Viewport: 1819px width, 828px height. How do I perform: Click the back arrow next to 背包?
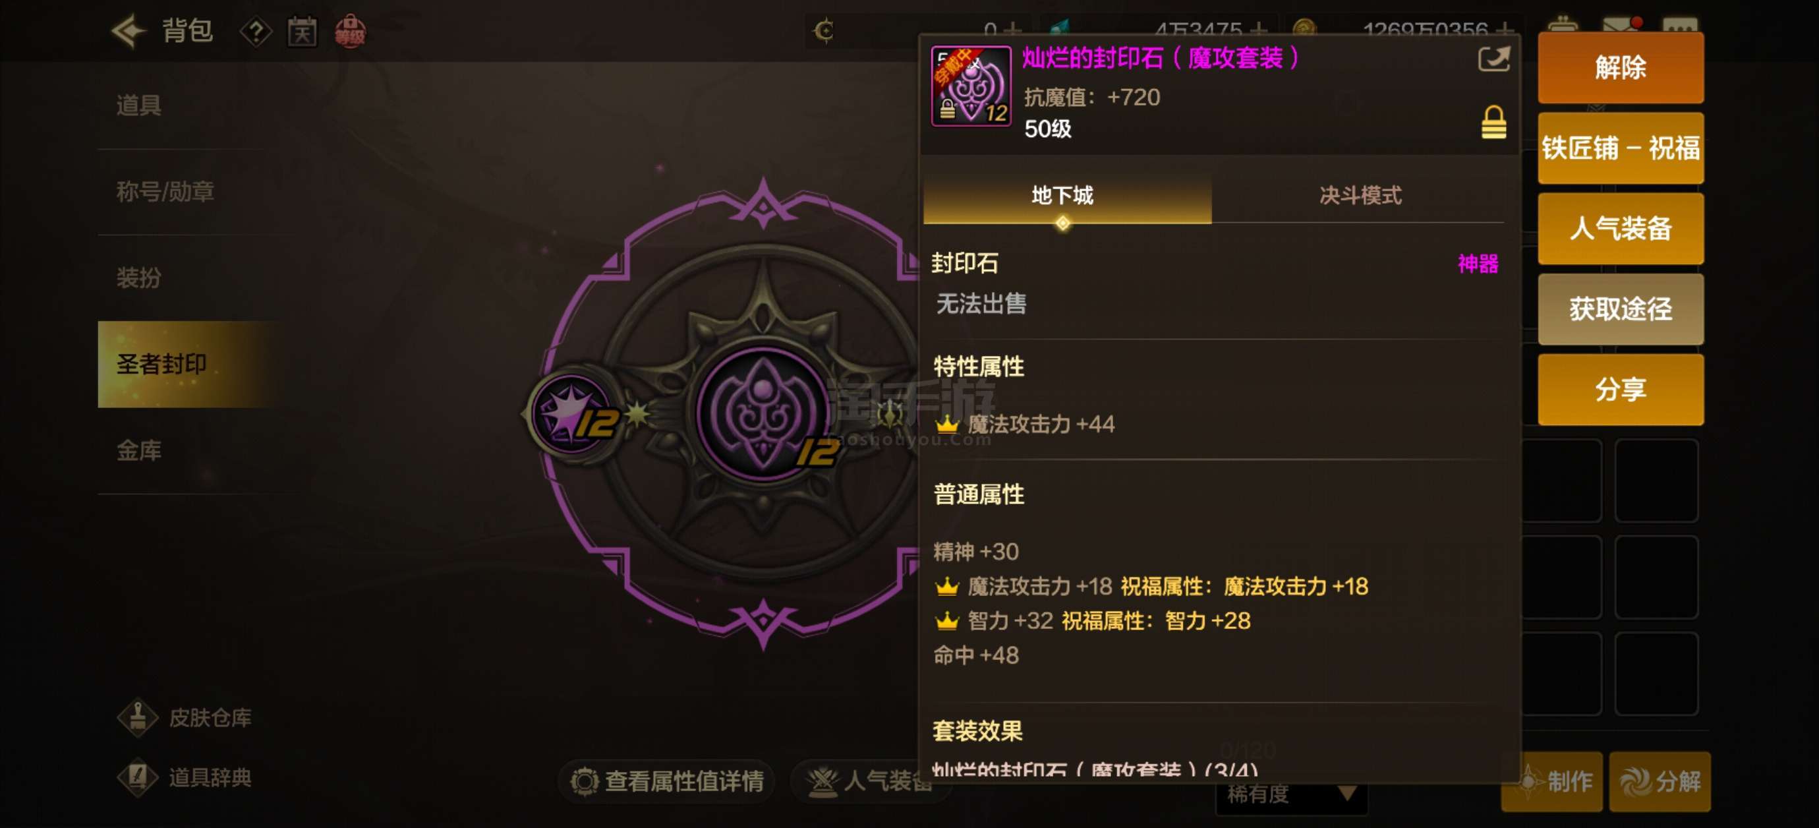[x=128, y=31]
